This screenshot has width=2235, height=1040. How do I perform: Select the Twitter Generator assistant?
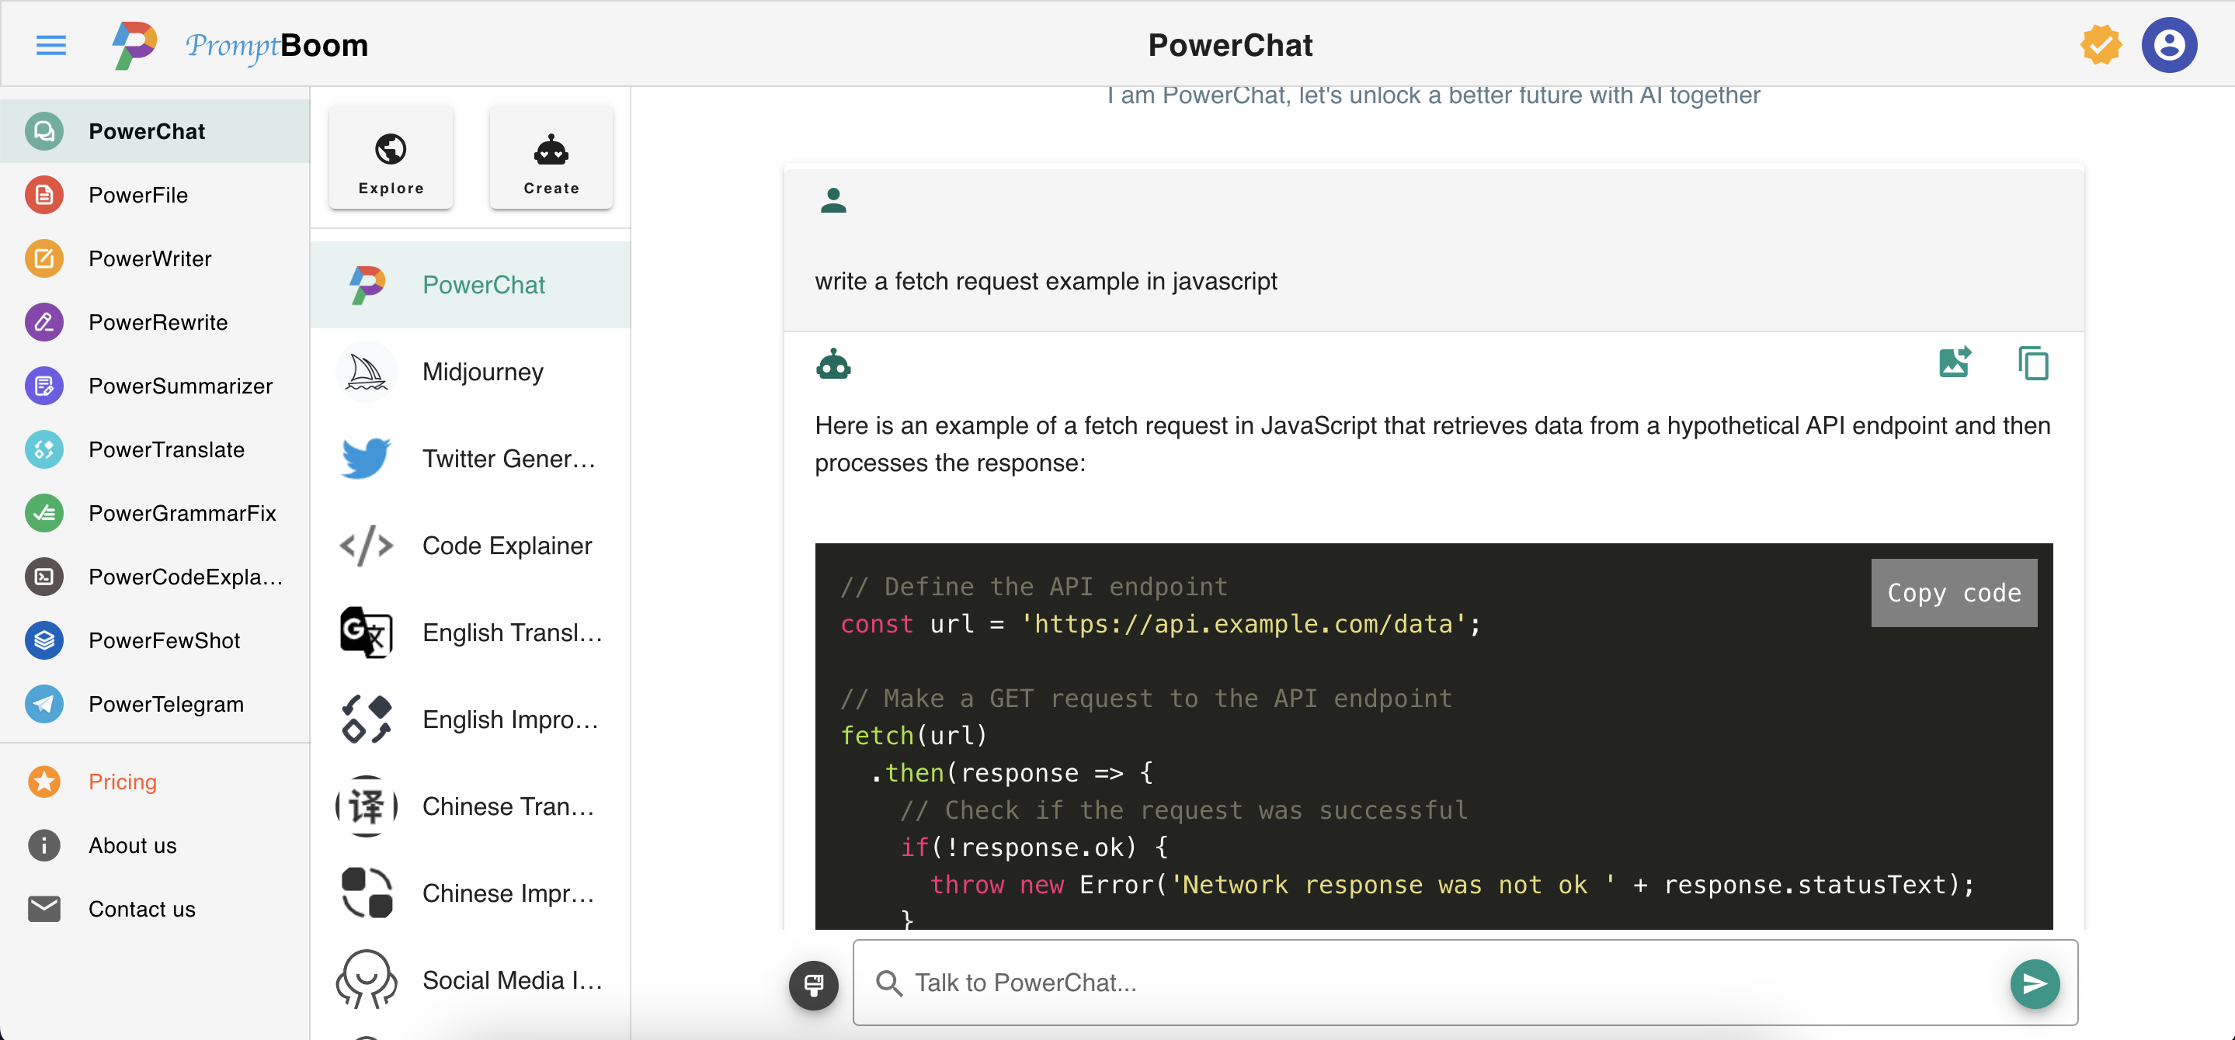(x=508, y=458)
